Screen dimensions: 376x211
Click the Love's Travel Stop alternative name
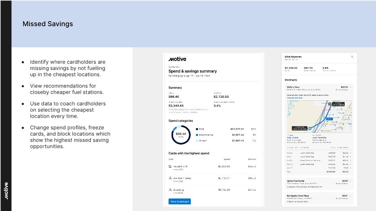click(319, 138)
